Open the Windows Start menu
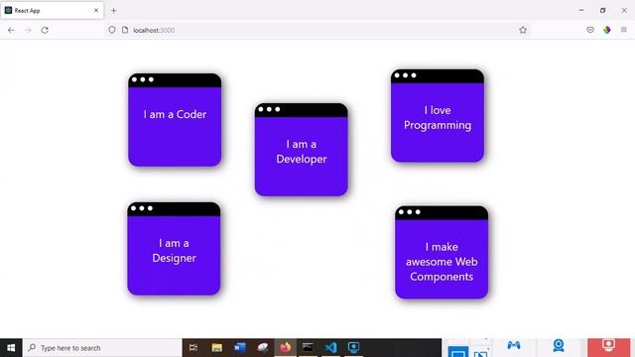 [x=11, y=348]
